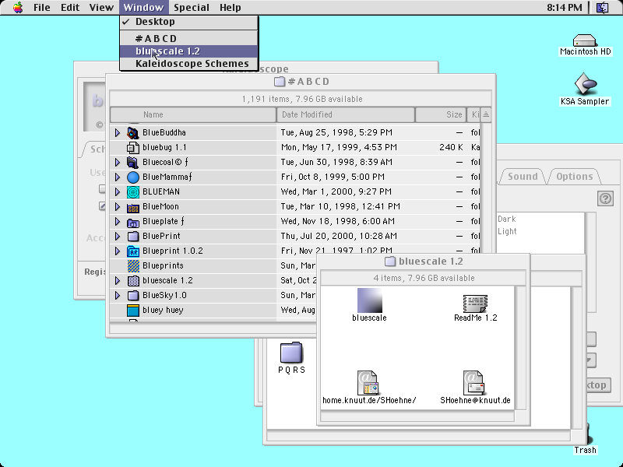Open the Apple menu
Viewport: 623px width, 467px height.
coord(18,7)
